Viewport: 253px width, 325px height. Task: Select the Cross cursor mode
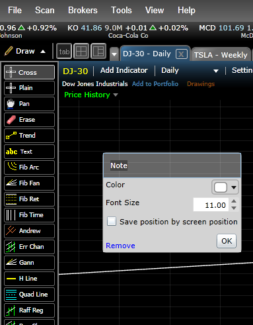pyautogui.click(x=29, y=72)
